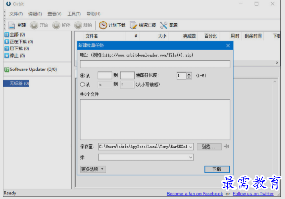
Task: Open 计划下载 scheduler clock icon
Action: 103,25
